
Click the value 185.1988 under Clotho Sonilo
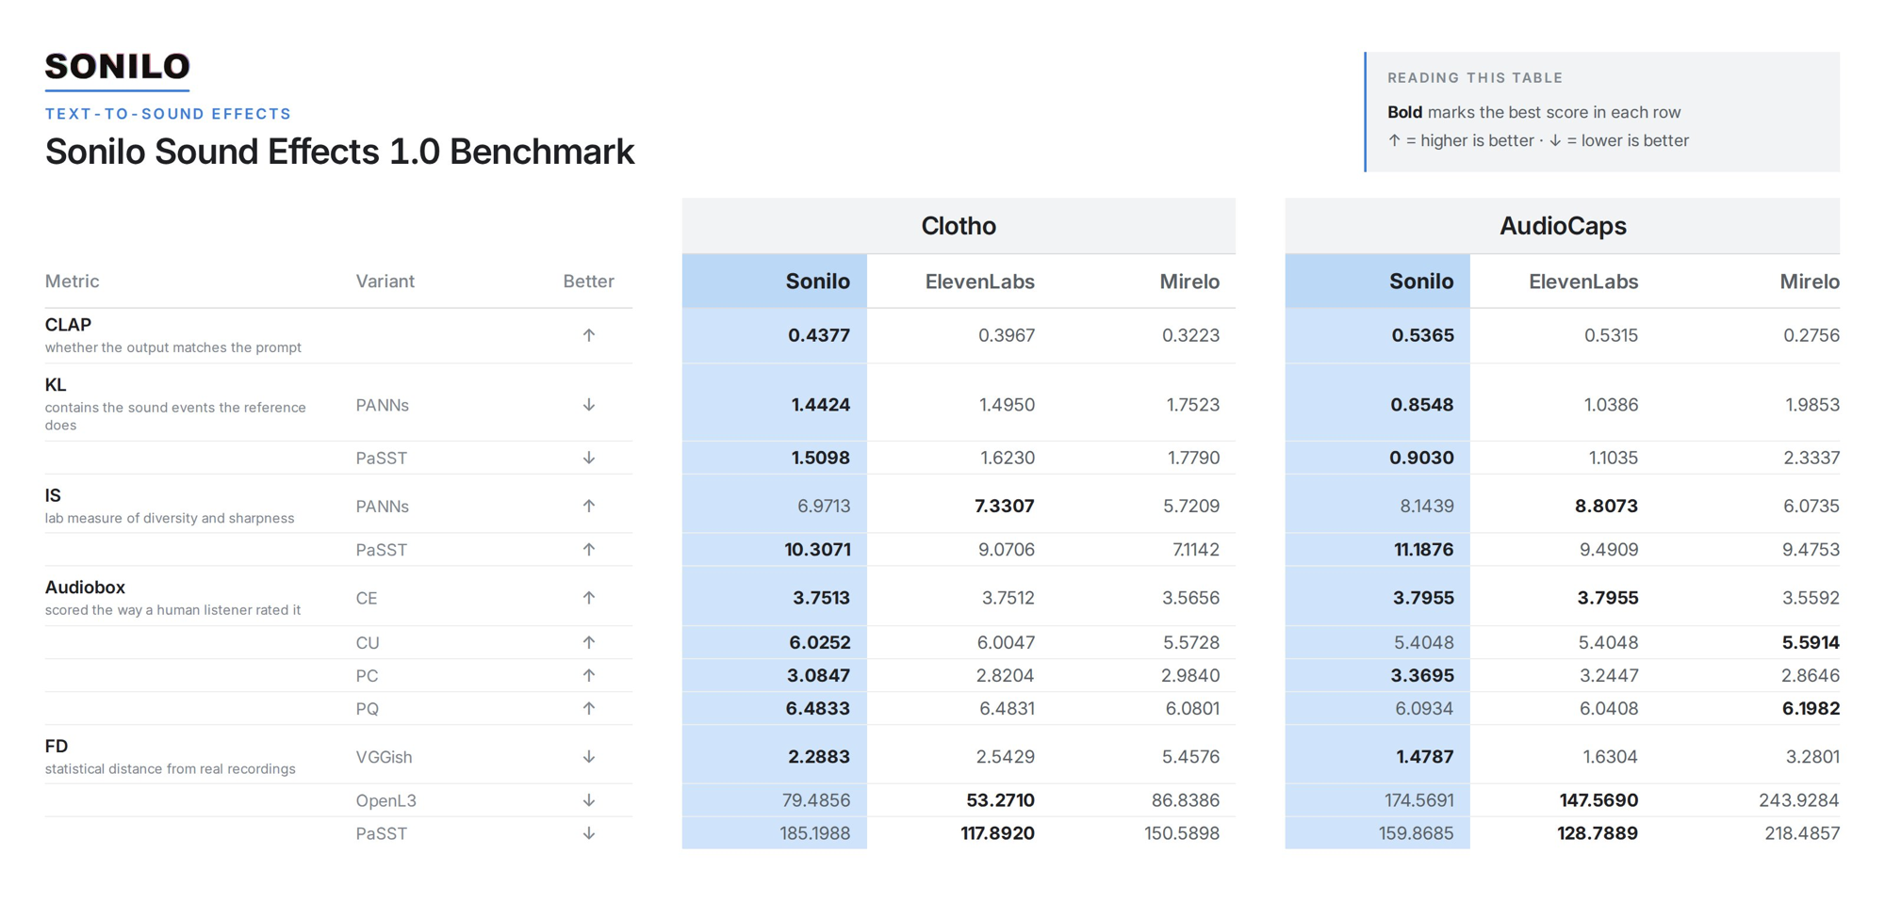click(x=814, y=833)
